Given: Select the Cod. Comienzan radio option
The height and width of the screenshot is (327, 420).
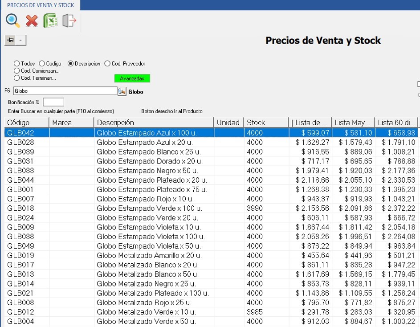Looking at the screenshot, I should 17,70.
